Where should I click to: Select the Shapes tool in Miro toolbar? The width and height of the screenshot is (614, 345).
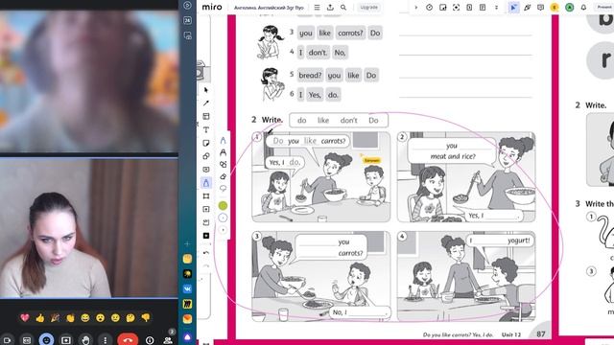206,156
